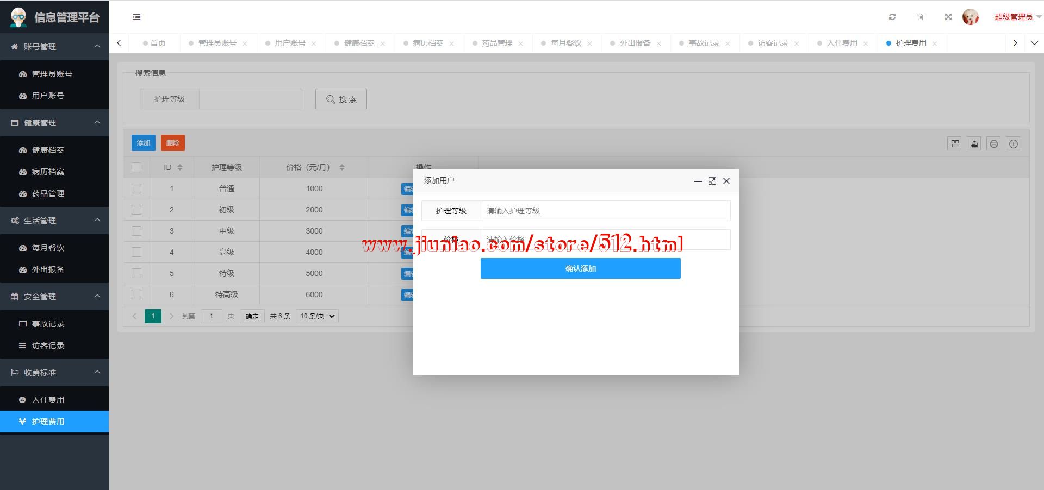Image resolution: width=1044 pixels, height=490 pixels.
Task: Open 外出报备 in the sidebar
Action: coord(54,269)
